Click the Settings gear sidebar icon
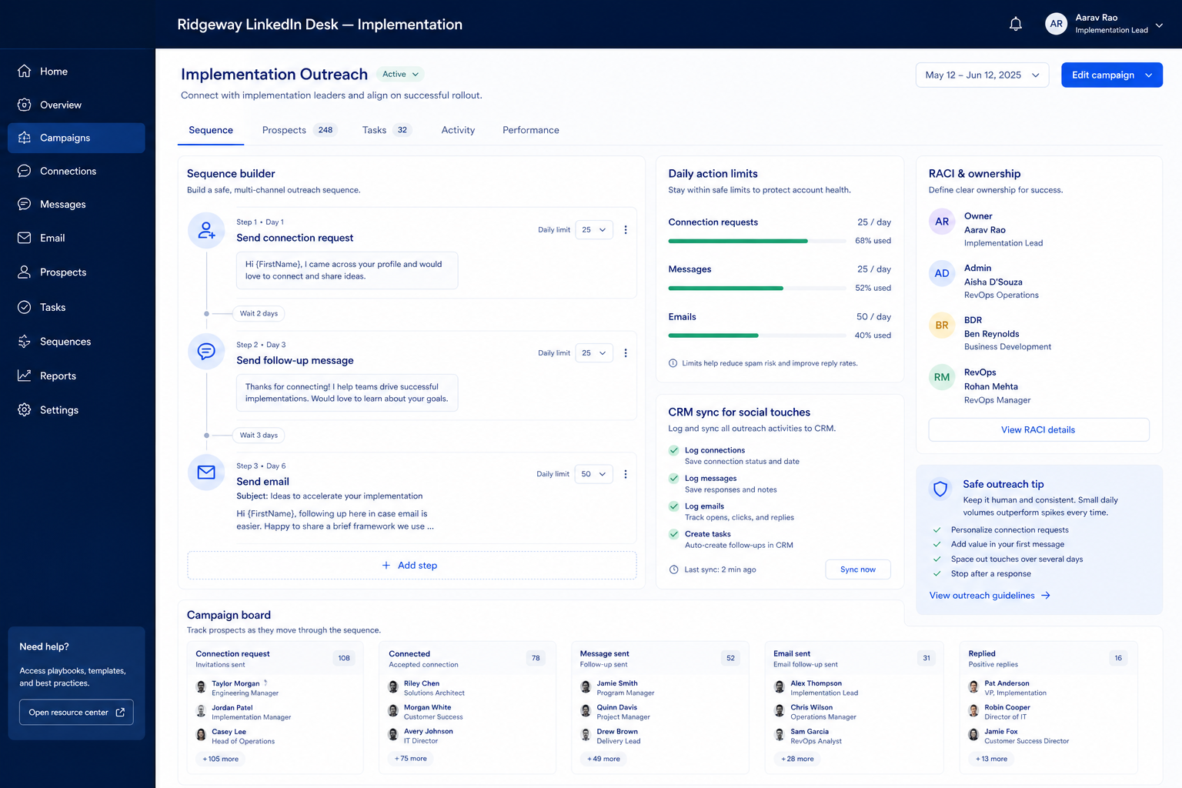Image resolution: width=1182 pixels, height=788 pixels. coord(25,409)
